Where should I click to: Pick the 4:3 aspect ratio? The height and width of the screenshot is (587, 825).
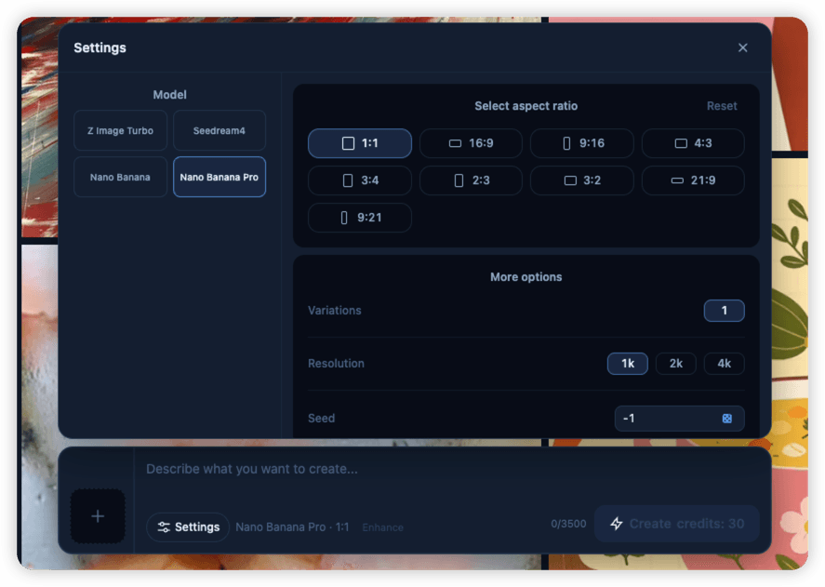(693, 143)
